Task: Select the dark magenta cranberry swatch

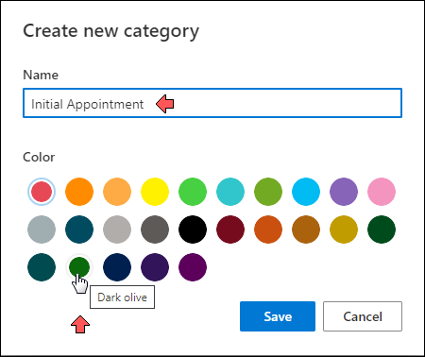Action: (x=193, y=267)
